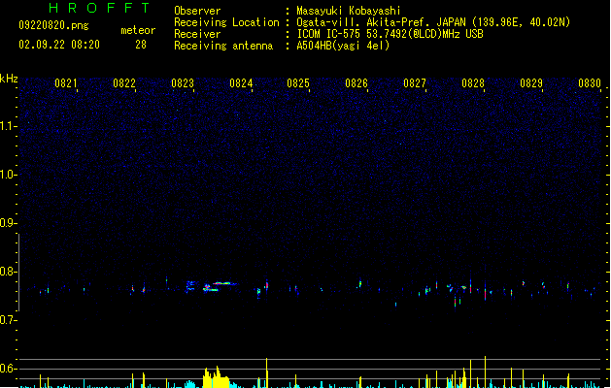Click the 0.6 kHz axis label

(x=8, y=369)
